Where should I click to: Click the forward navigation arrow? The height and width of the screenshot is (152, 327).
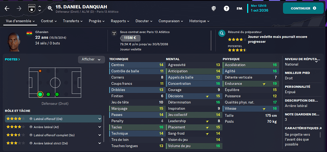(19, 9)
